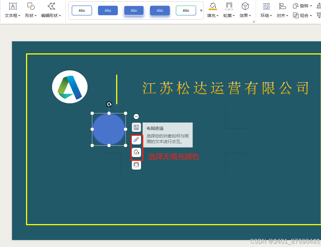Click the shapes (形状) icon
The image size is (321, 247).
pyautogui.click(x=31, y=6)
